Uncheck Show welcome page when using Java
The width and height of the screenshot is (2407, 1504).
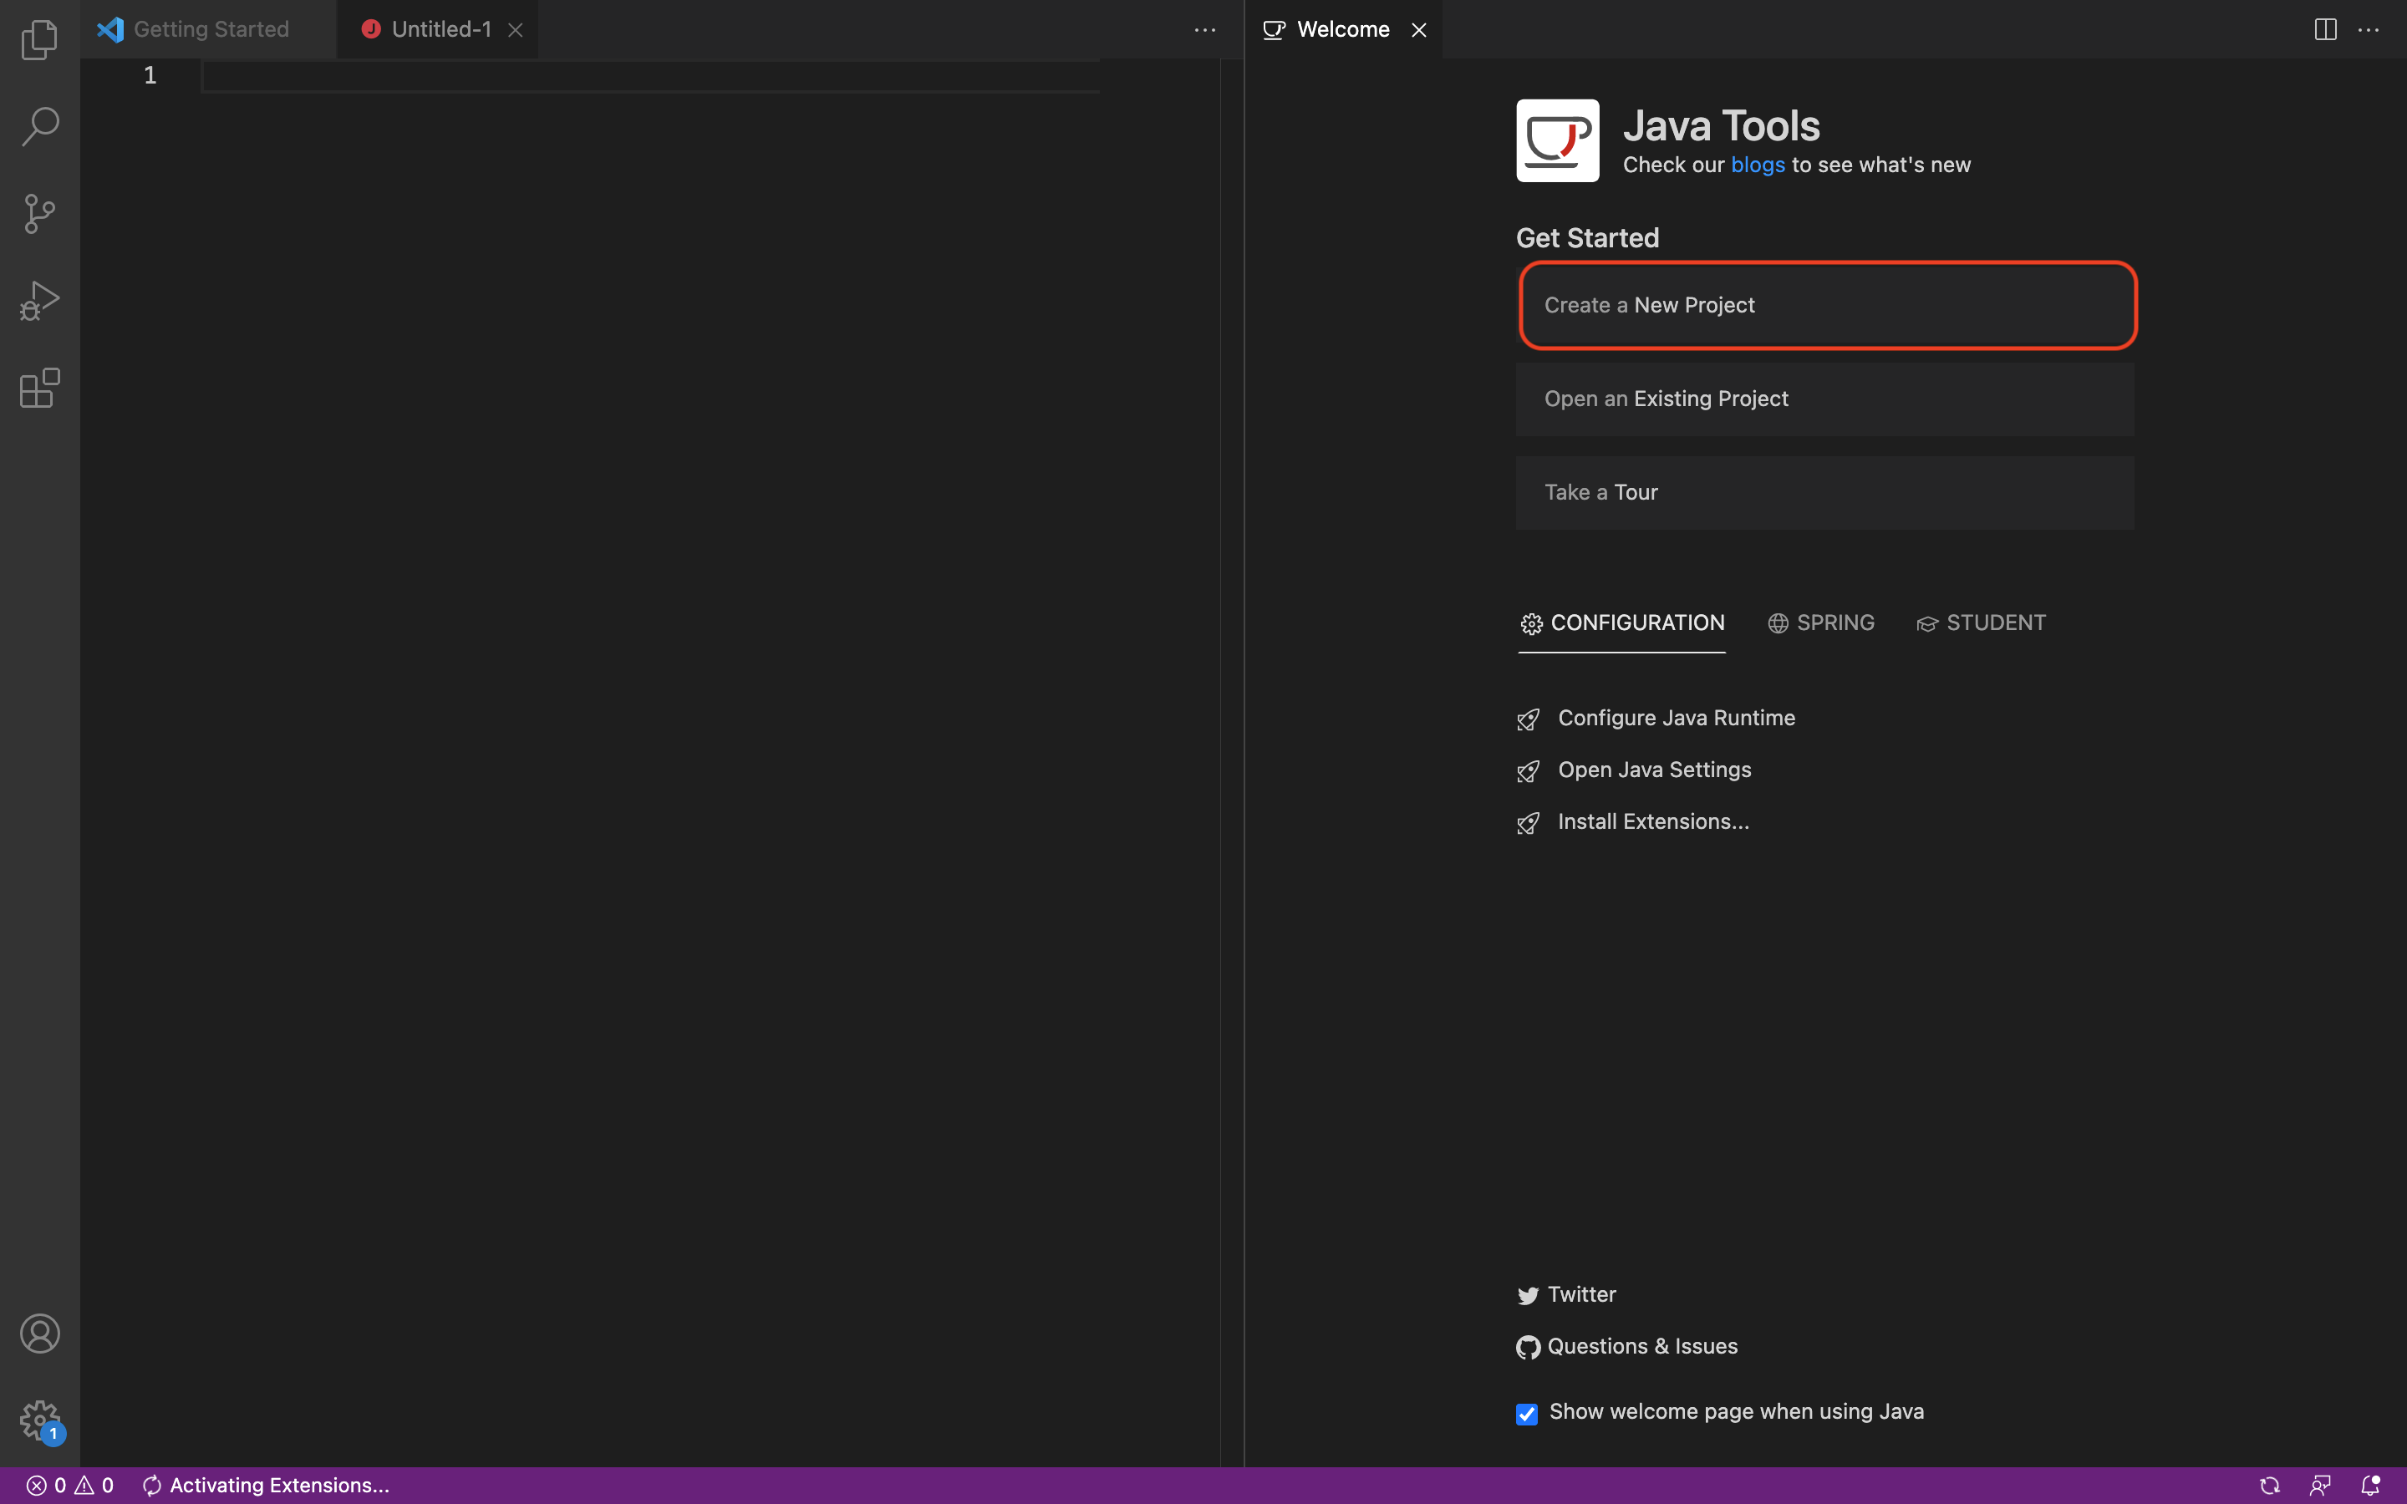tap(1527, 1414)
